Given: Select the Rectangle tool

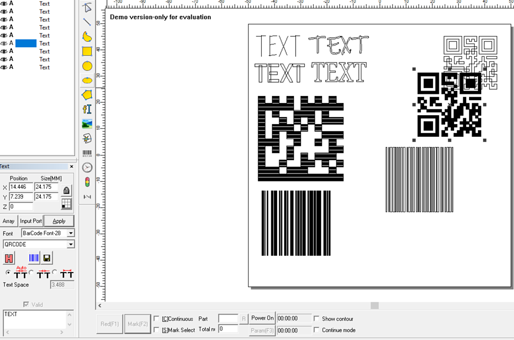Looking at the screenshot, I should [87, 51].
